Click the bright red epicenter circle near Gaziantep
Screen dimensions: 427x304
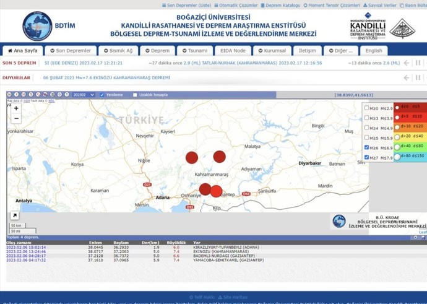pos(216,191)
